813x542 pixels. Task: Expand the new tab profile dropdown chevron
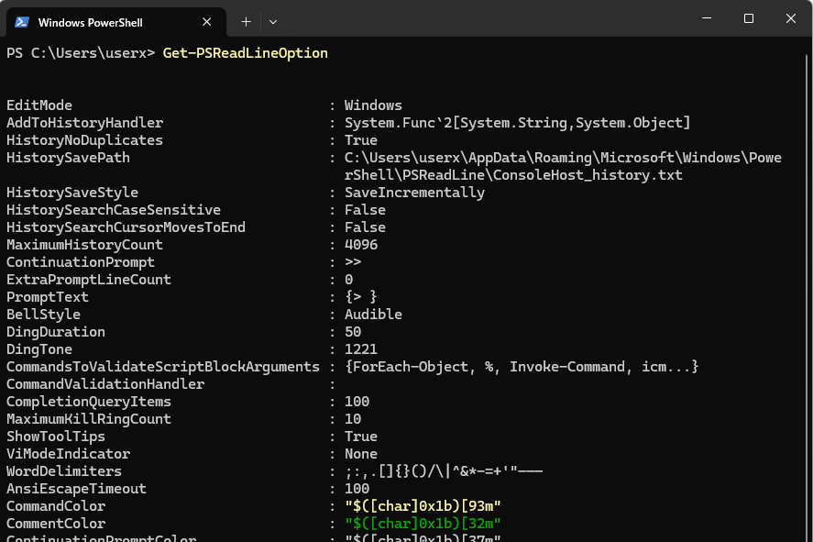[273, 21]
